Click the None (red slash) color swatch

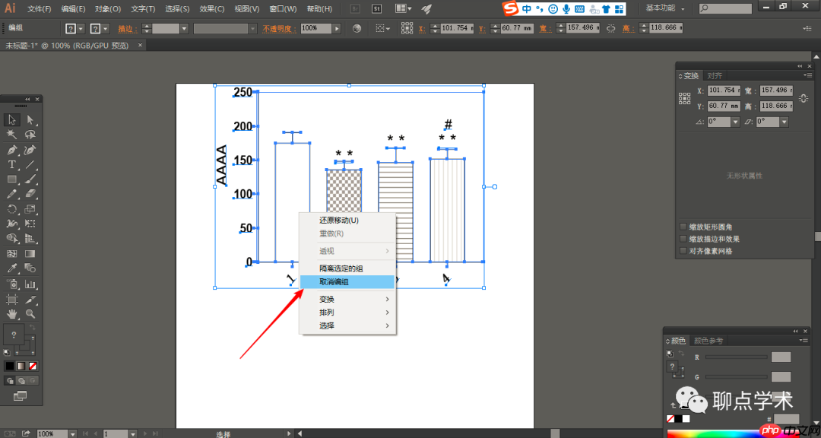[33, 366]
